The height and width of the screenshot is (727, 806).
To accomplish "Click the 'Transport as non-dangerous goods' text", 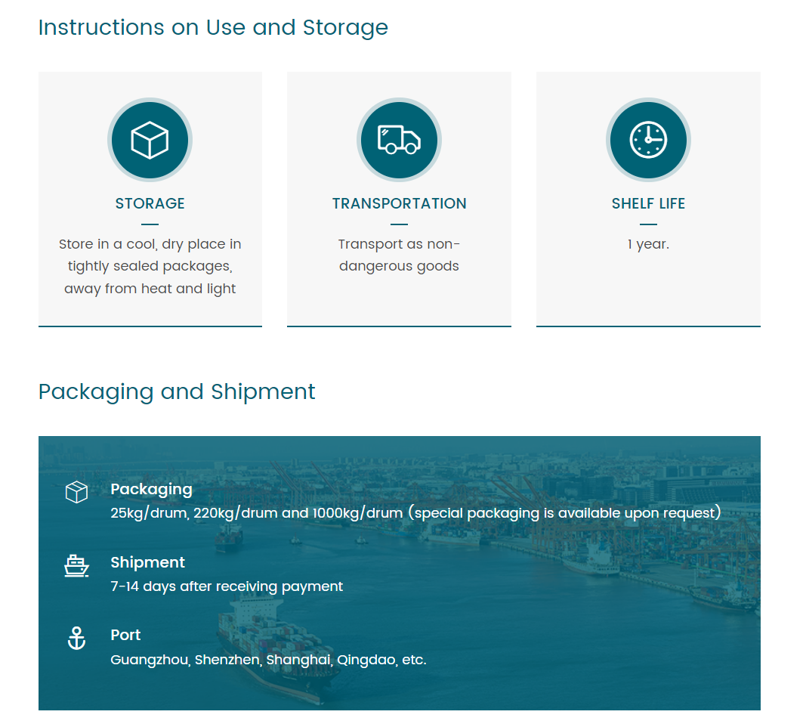I will 399,255.
